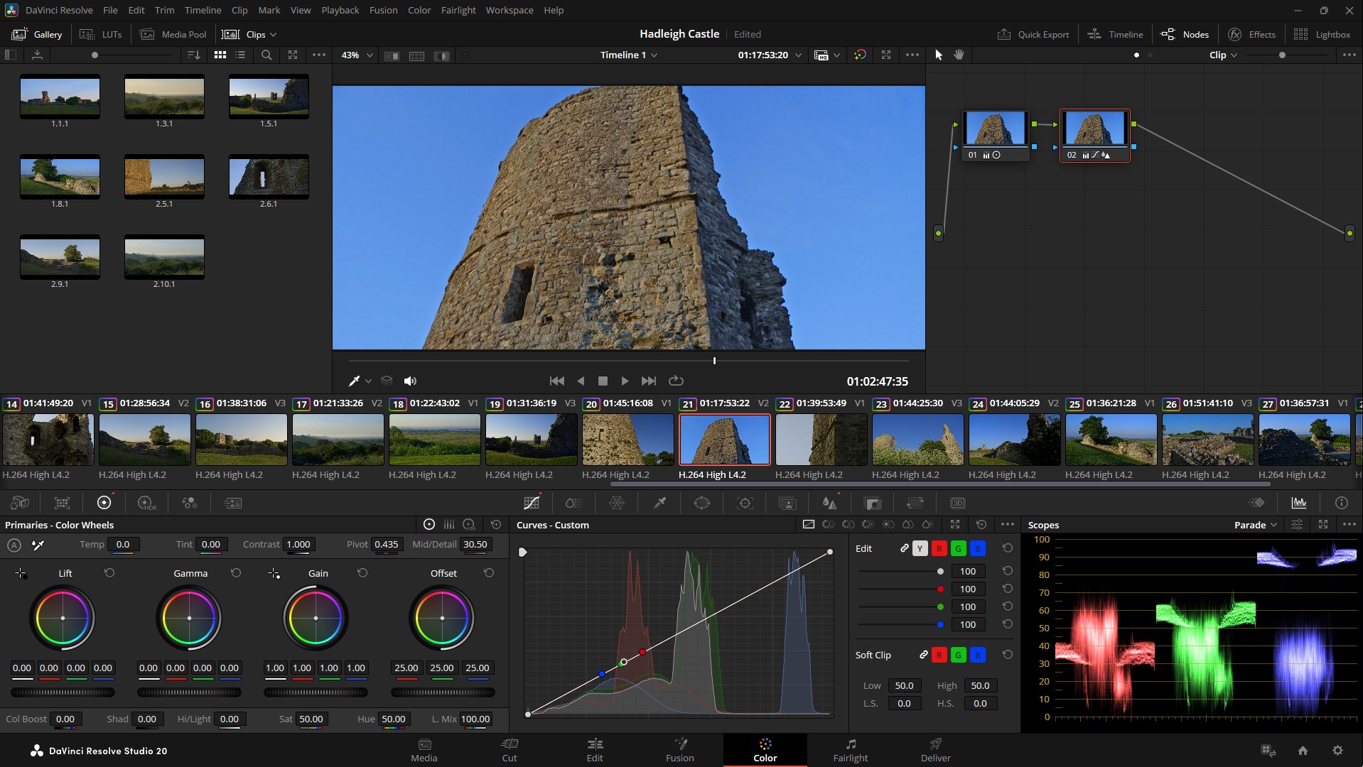Open the Workspace menu

(510, 10)
